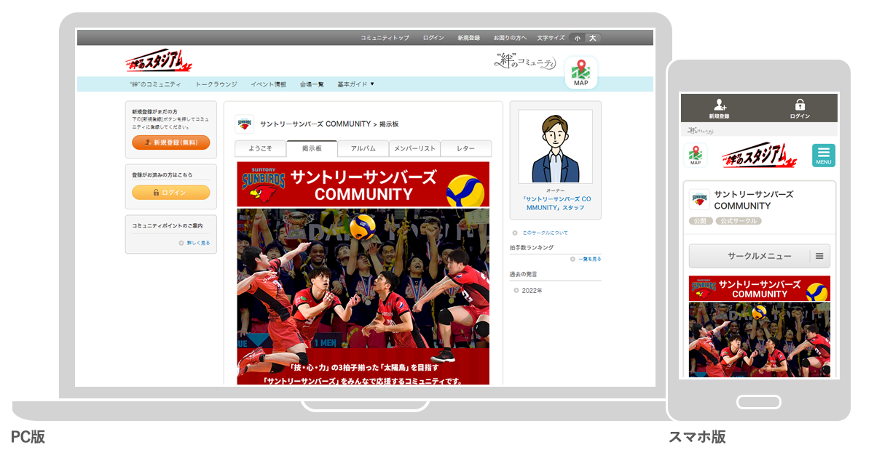Click the サントリーサンバーズ COMMUNITY title on smartphone
The width and height of the screenshot is (874, 458).
click(753, 200)
